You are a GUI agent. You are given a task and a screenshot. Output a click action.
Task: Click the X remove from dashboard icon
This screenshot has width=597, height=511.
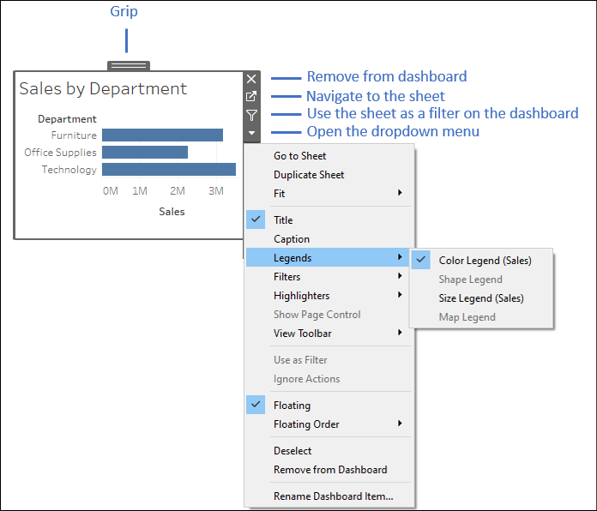point(251,79)
